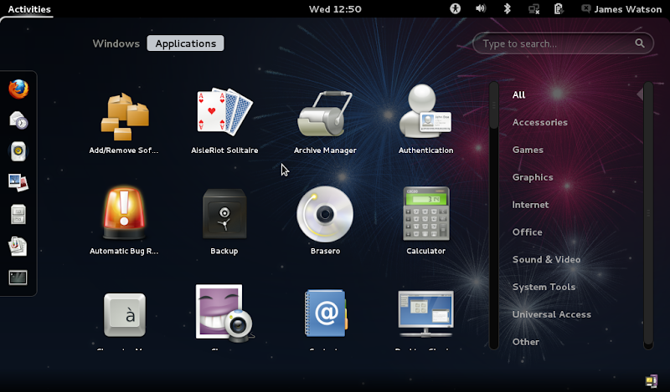Image resolution: width=670 pixels, height=392 pixels.
Task: Open the James Watson user menu
Action: click(x=621, y=9)
